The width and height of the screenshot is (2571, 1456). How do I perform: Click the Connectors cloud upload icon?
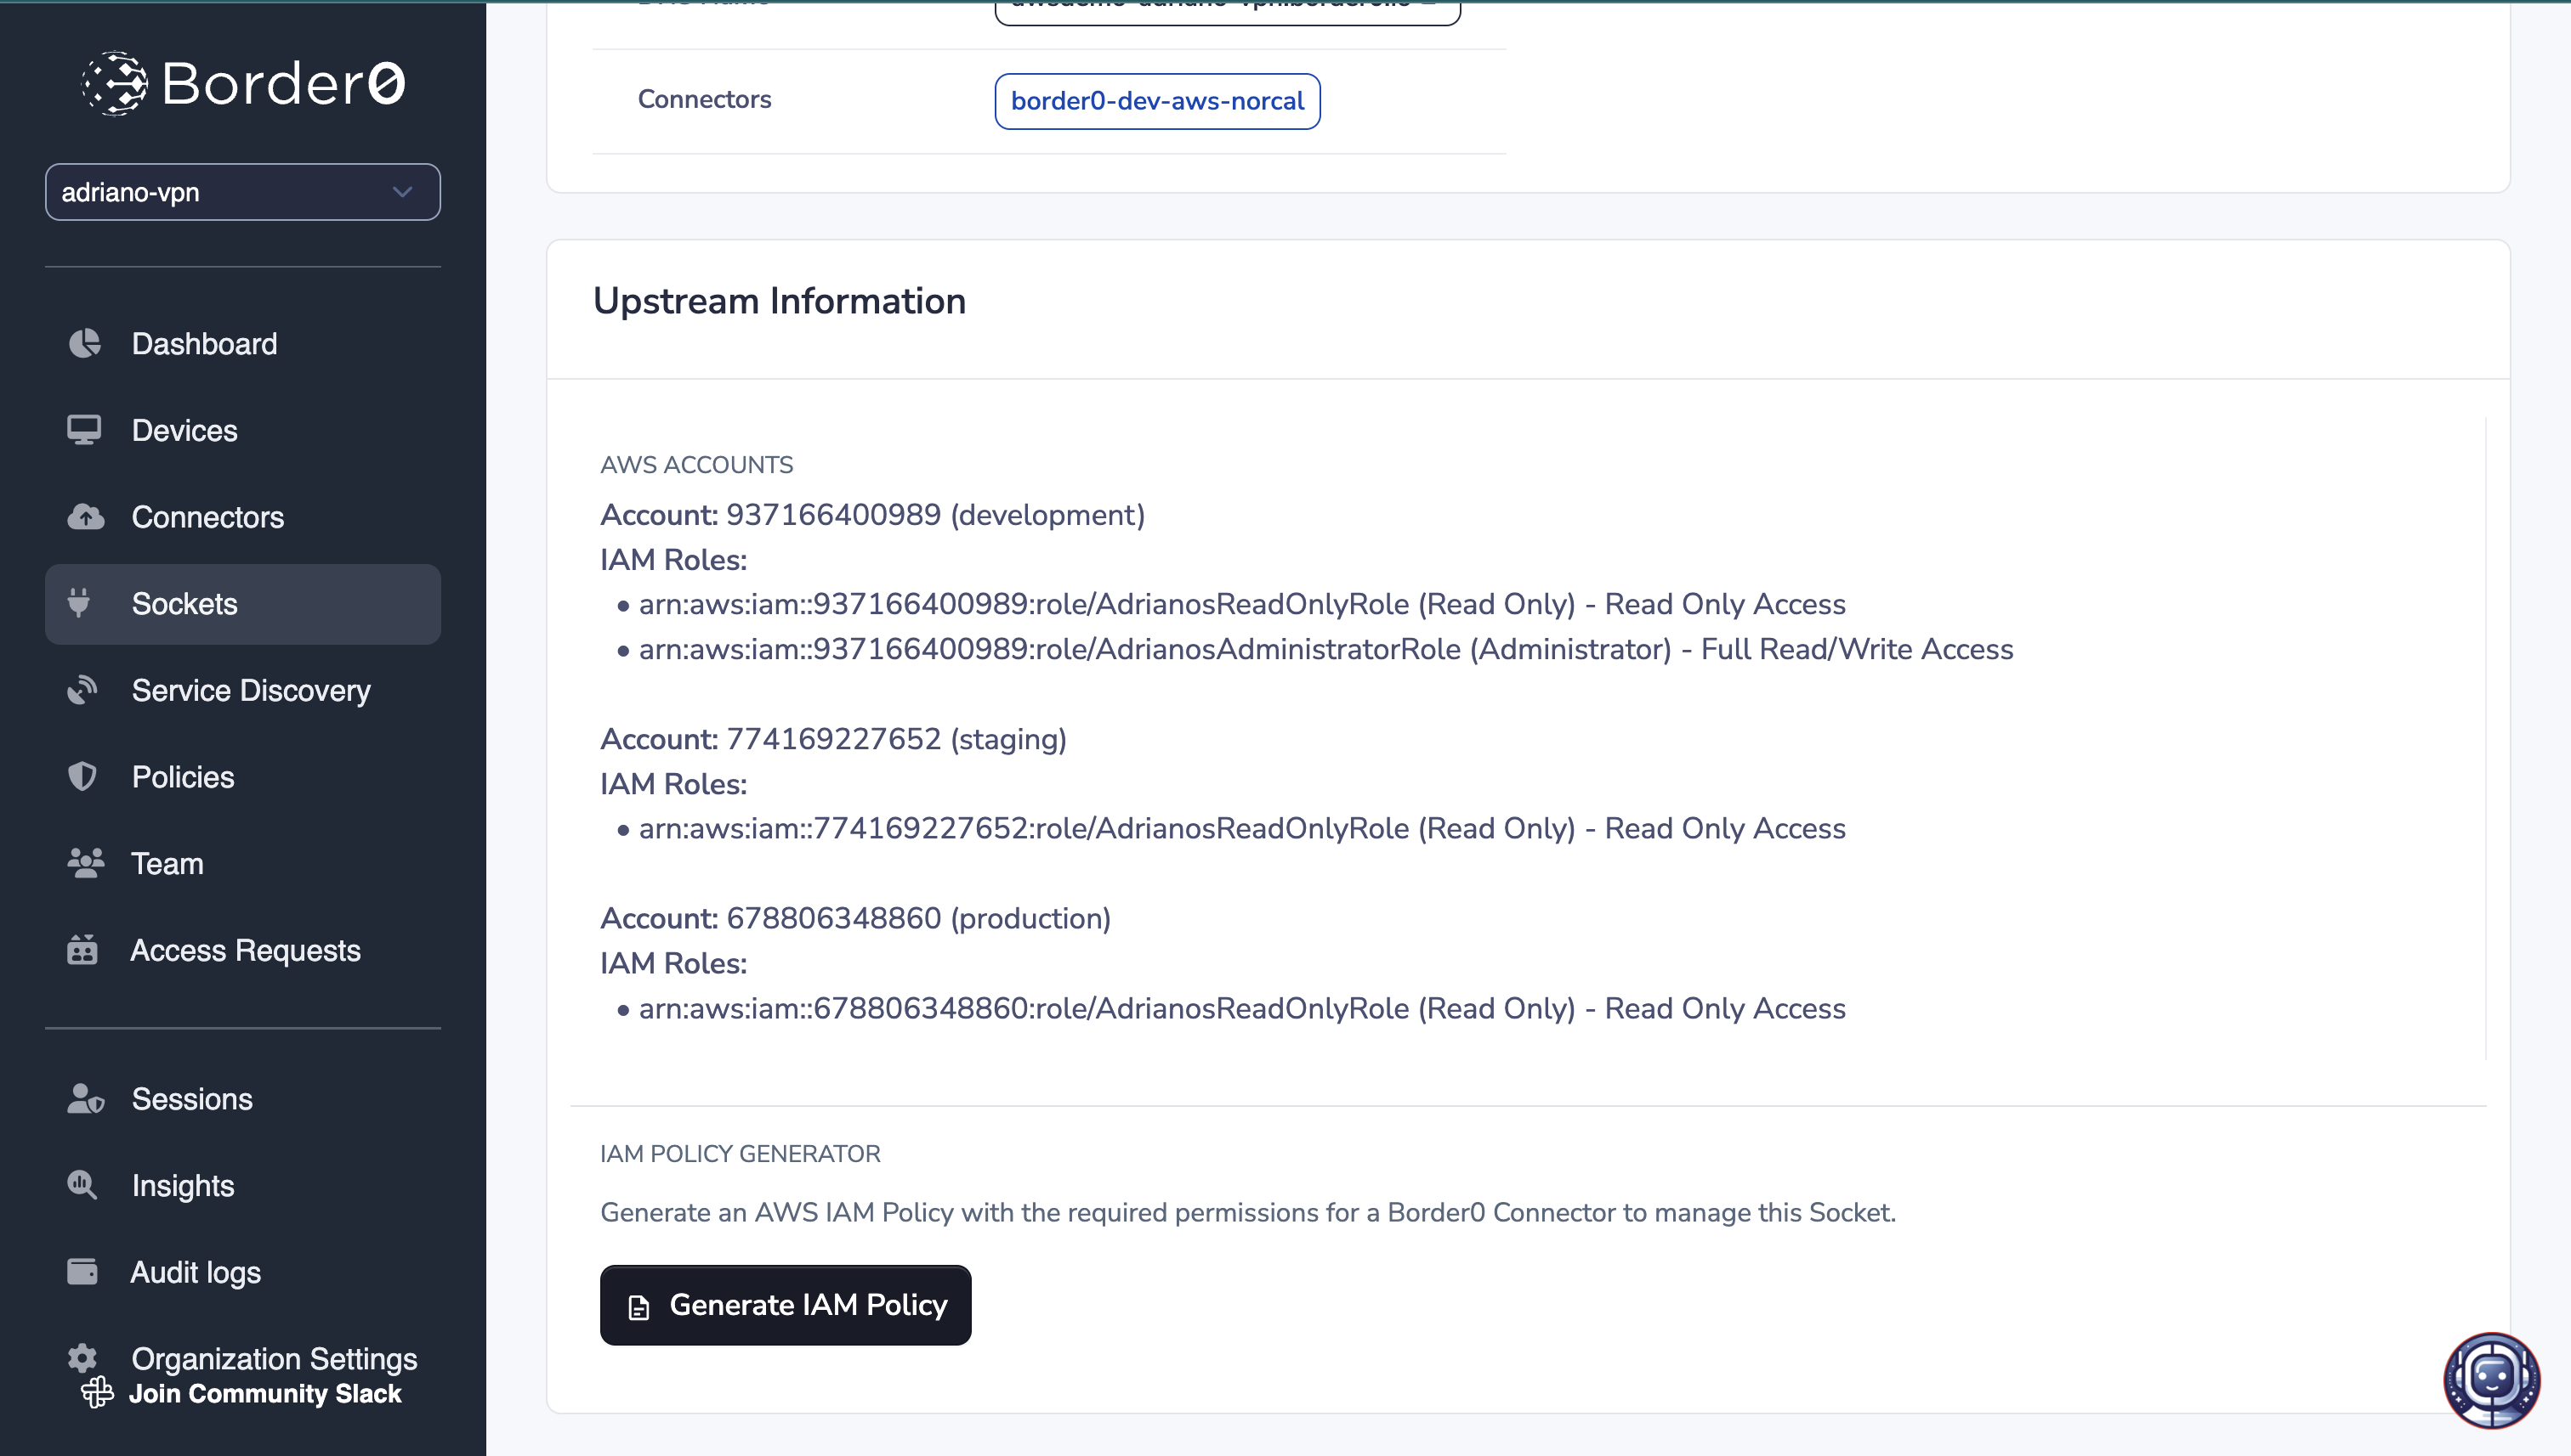[x=85, y=517]
